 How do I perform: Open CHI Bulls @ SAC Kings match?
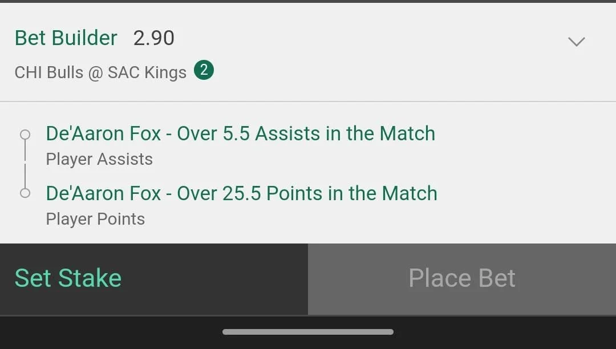(x=100, y=72)
